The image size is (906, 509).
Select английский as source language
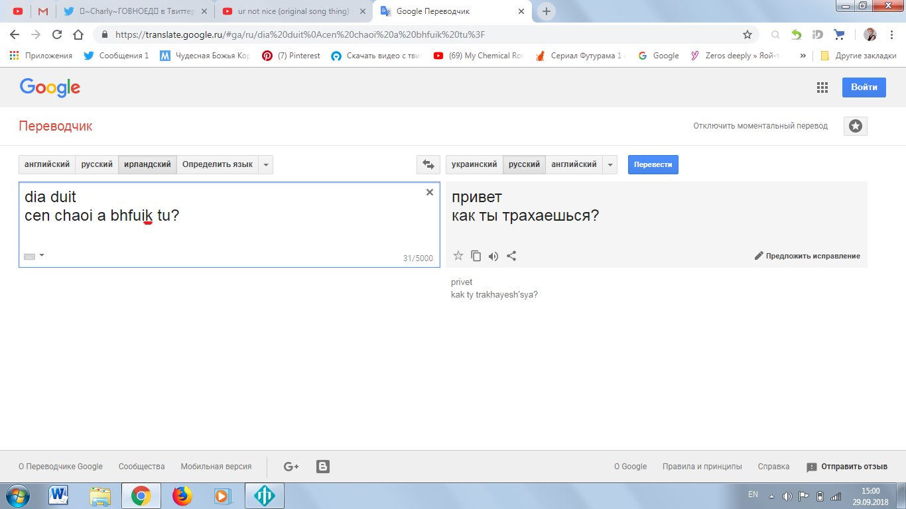point(47,164)
